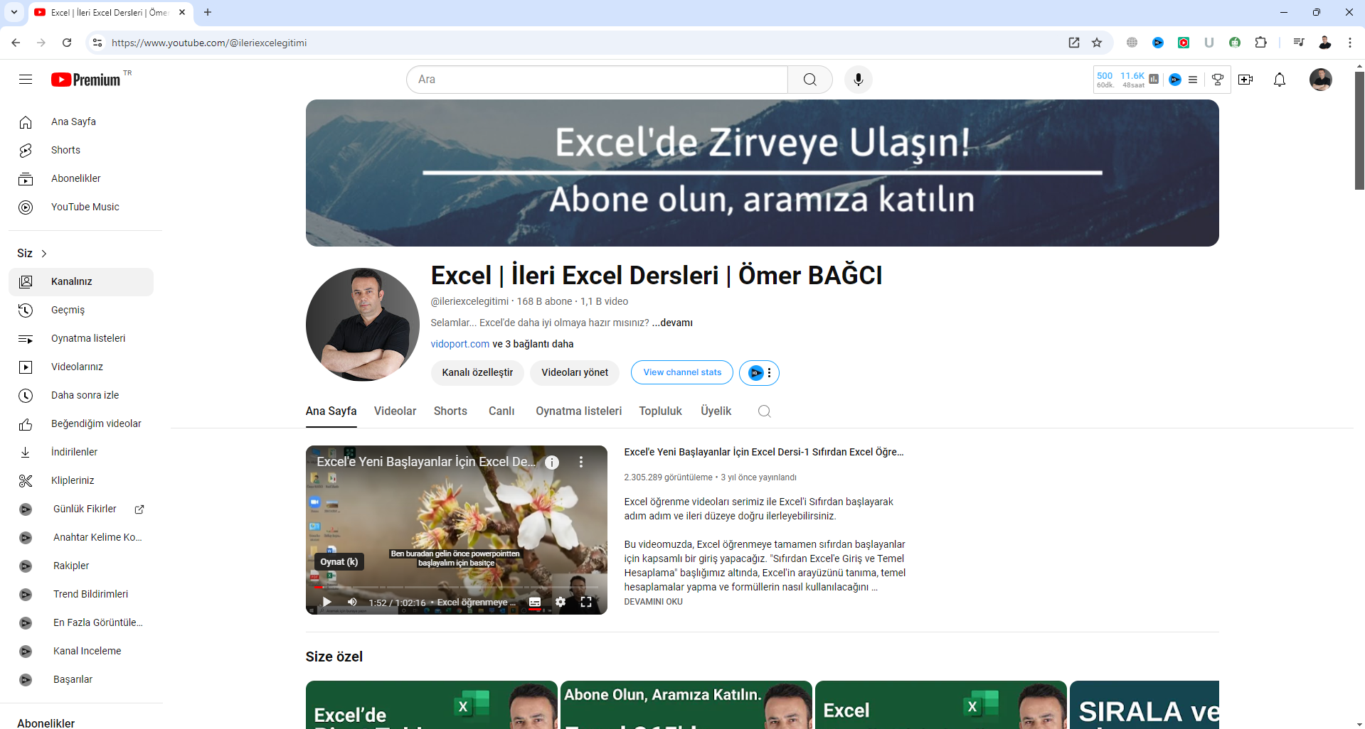Open video player more options
This screenshot has height=729, width=1365.
[x=581, y=463]
